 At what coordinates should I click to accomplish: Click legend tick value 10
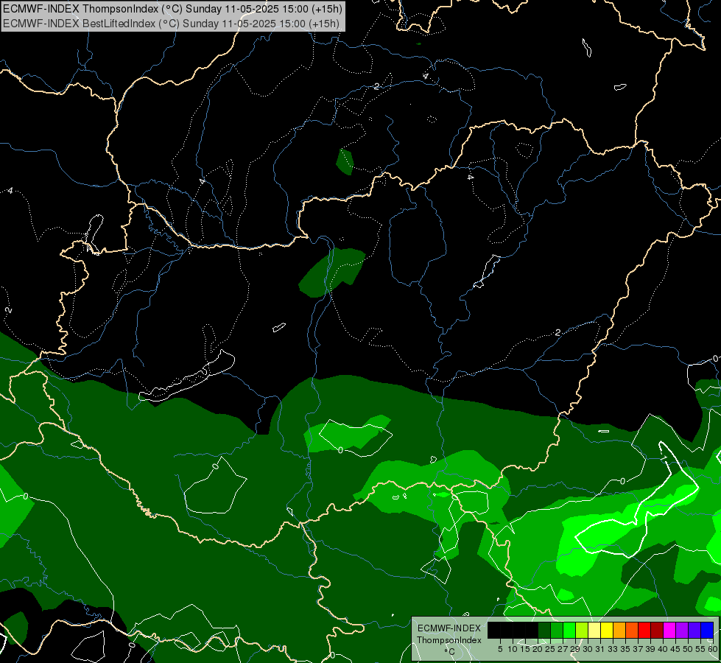click(513, 649)
